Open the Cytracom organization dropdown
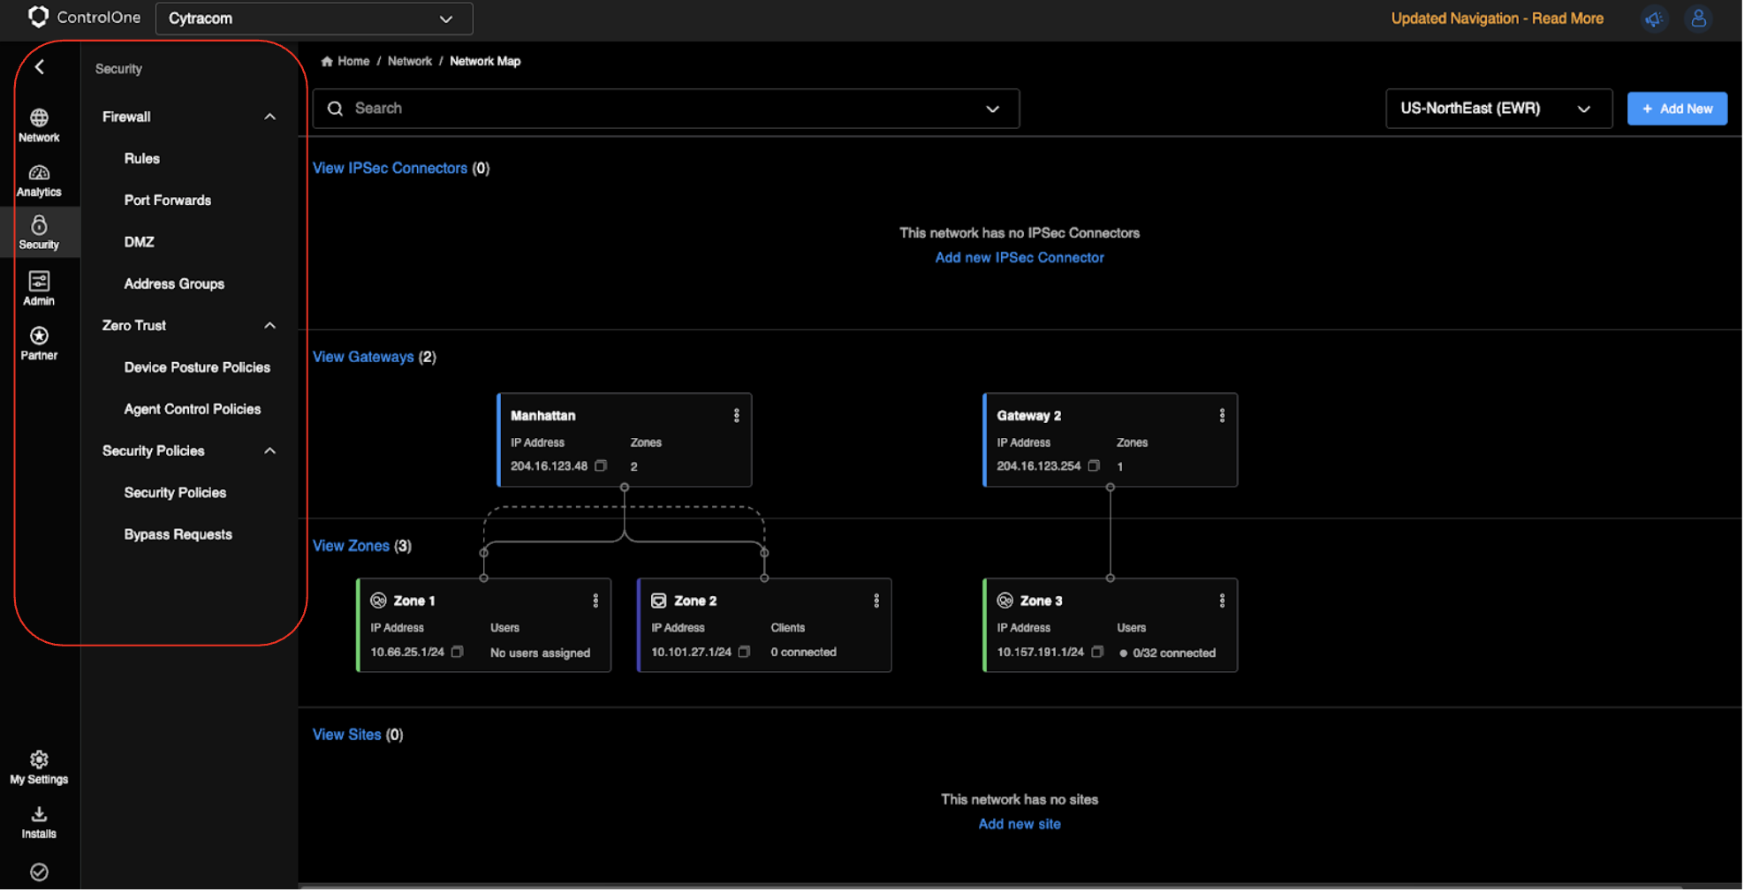The width and height of the screenshot is (1744, 892). point(314,19)
